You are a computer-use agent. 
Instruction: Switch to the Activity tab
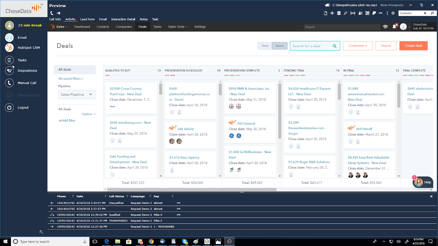click(x=70, y=19)
